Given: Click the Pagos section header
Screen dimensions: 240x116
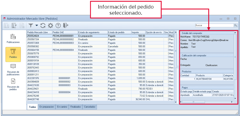Looking at the screenshot, I should (207, 87).
